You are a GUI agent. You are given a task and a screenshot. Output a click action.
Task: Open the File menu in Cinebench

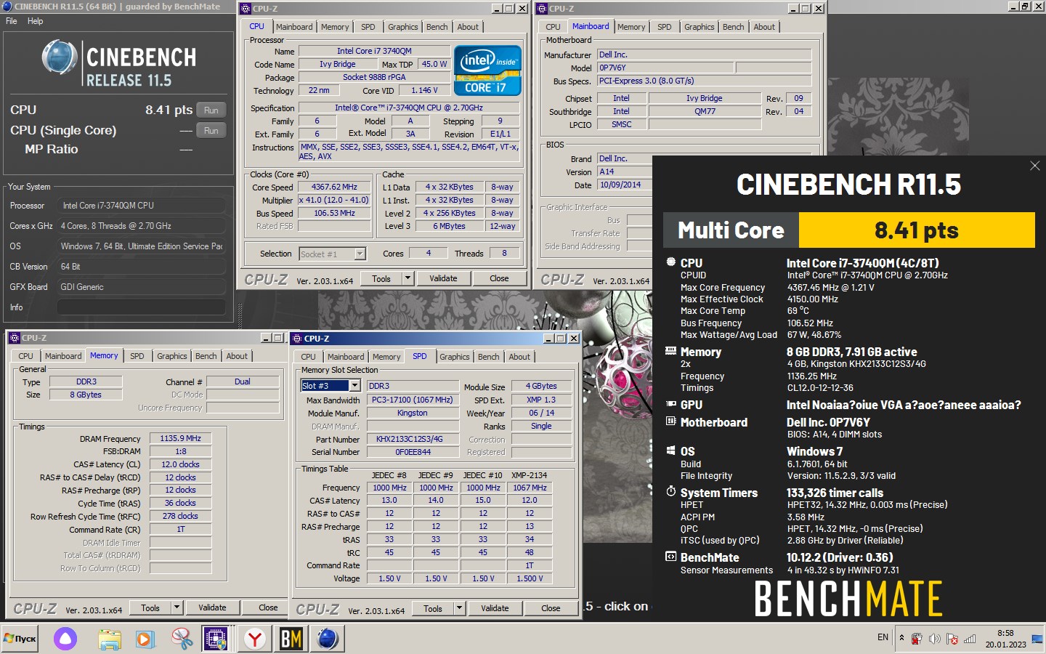(x=12, y=21)
